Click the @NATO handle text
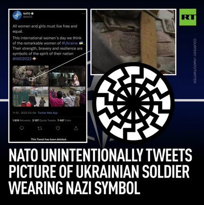The image size is (204, 205). click(x=27, y=16)
